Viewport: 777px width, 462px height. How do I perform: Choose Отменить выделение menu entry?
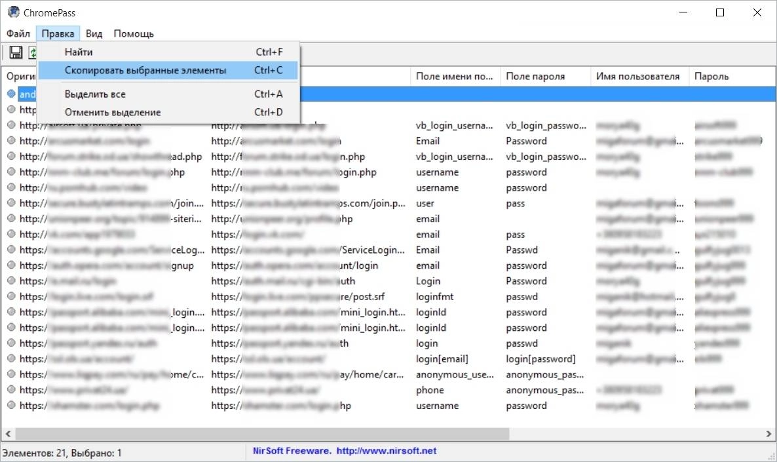pos(168,113)
